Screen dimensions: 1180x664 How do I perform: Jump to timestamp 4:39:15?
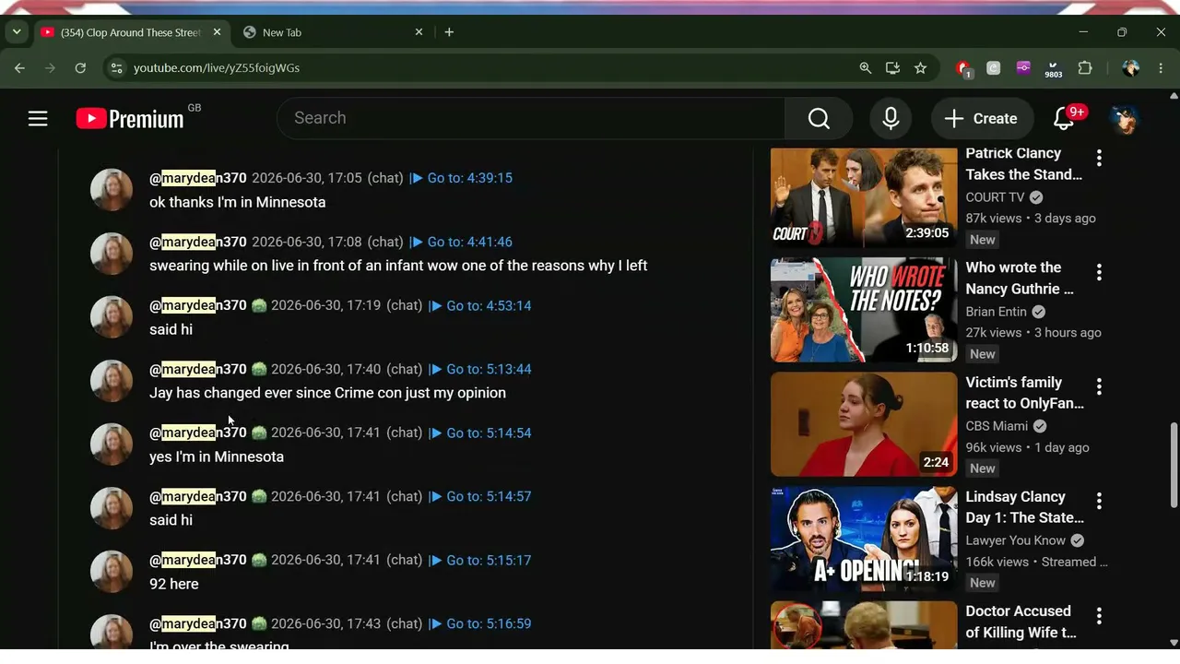coord(461,178)
